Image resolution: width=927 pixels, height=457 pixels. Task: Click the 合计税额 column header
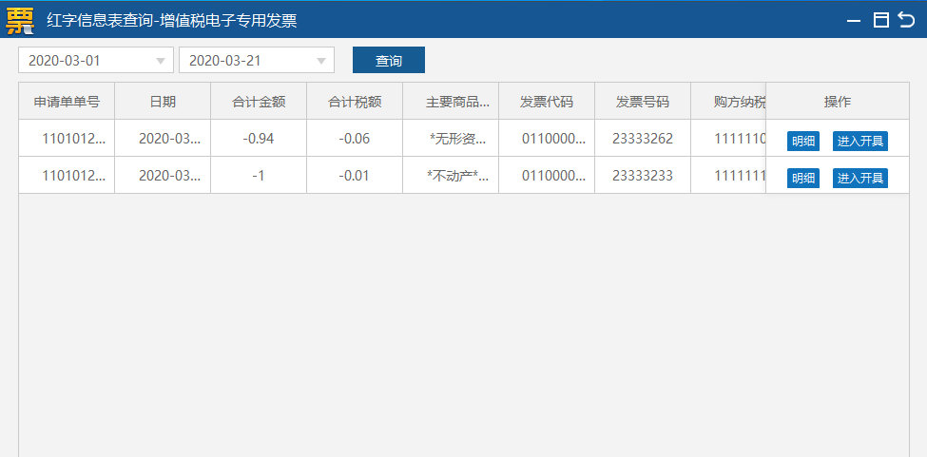point(355,101)
